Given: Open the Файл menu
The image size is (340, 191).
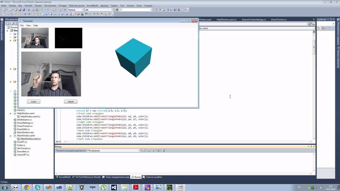Looking at the screenshot, I should [x=4, y=6].
